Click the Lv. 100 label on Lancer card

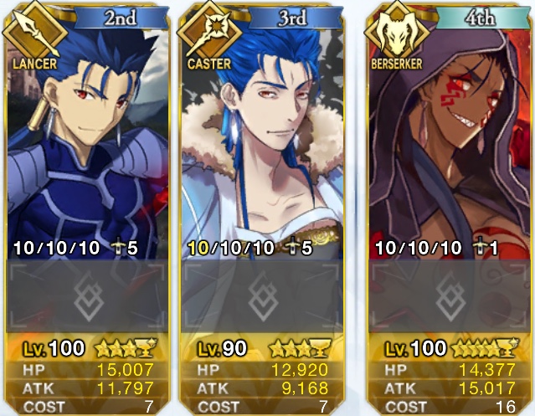pyautogui.click(x=54, y=348)
